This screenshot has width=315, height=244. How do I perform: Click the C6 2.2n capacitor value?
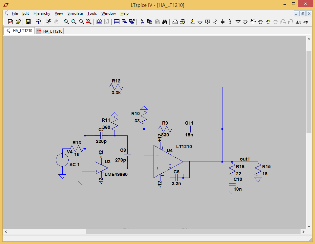(176, 183)
